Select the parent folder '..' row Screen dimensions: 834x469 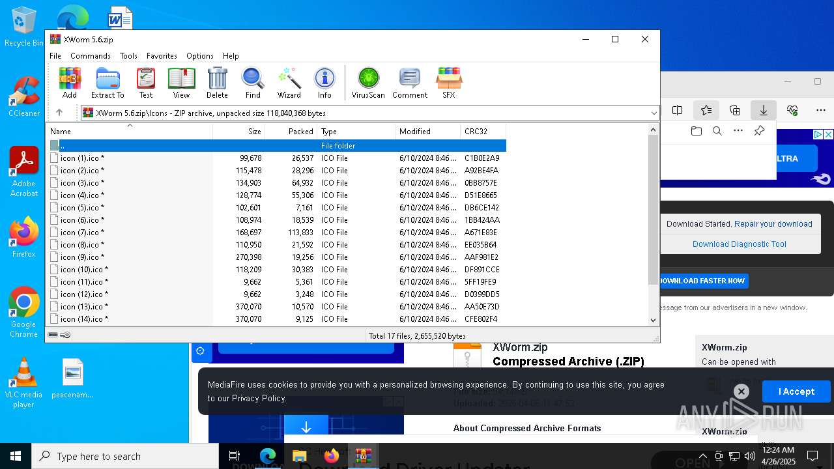point(277,145)
